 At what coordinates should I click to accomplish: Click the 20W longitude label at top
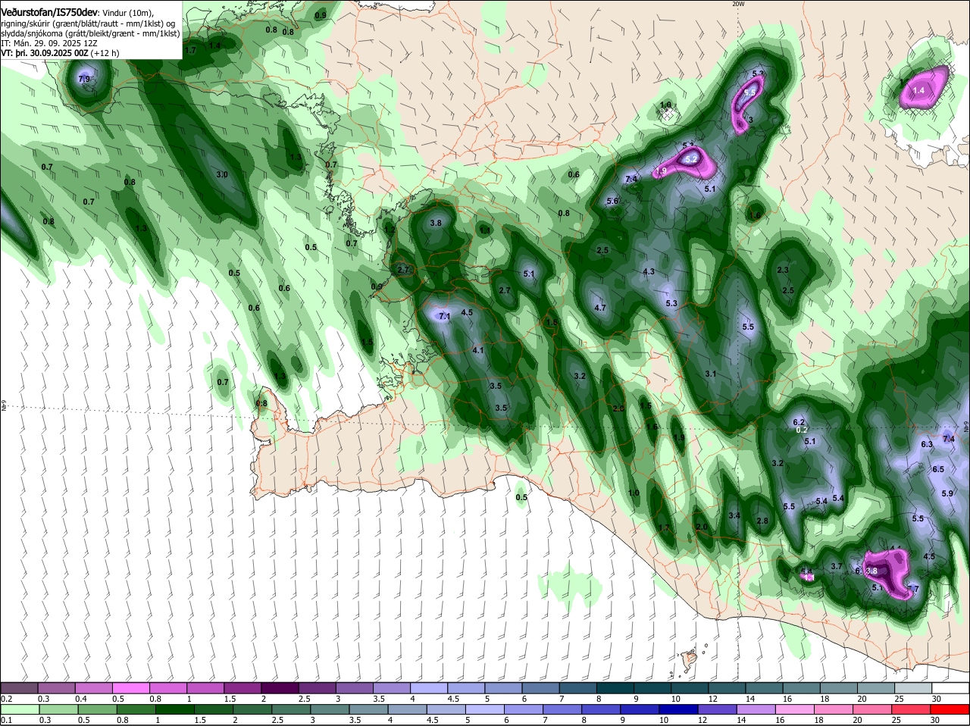point(738,4)
